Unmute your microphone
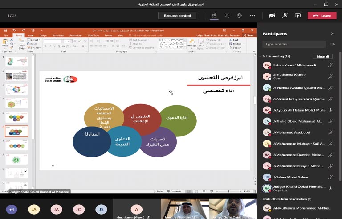 285,16
